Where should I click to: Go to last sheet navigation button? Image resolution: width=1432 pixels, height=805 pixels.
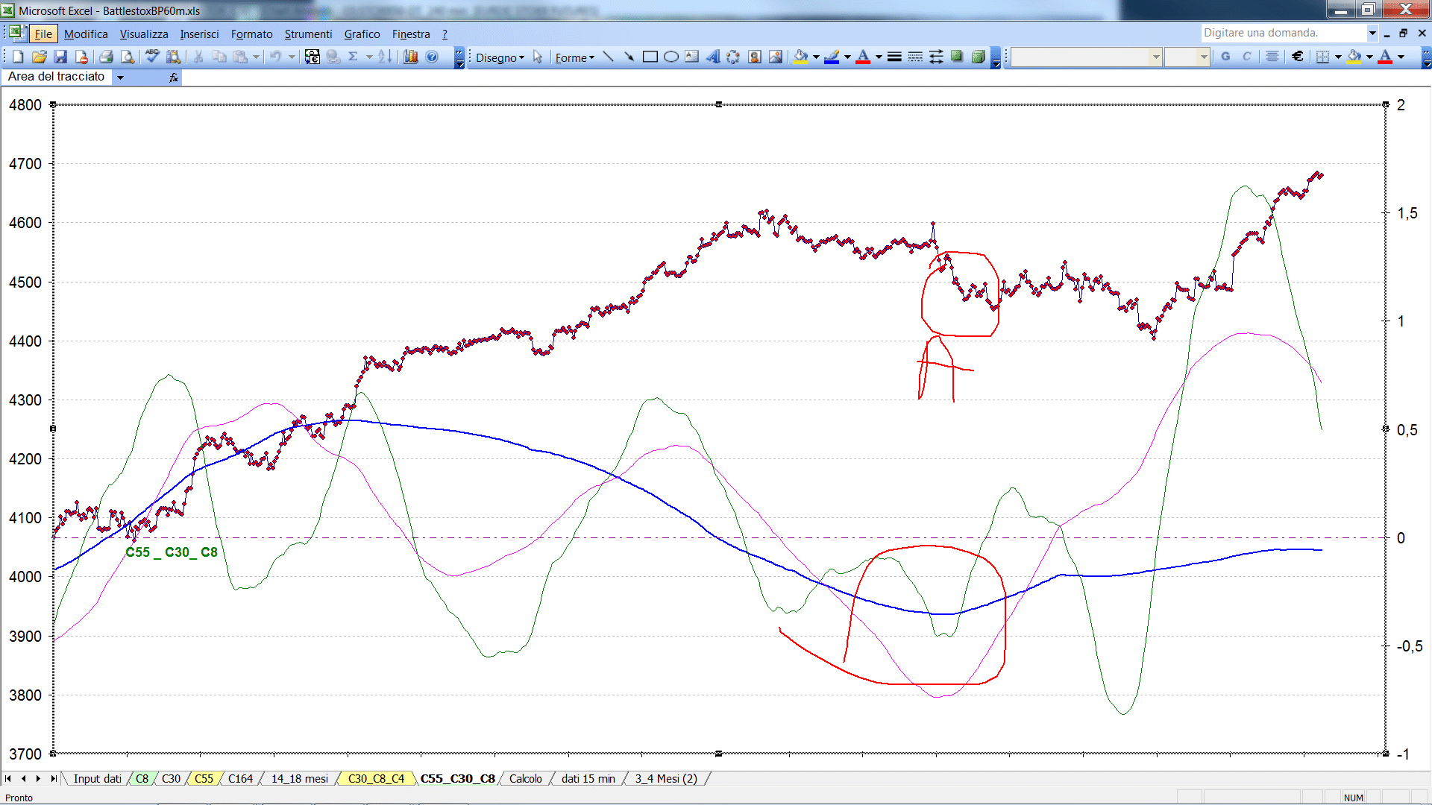[53, 779]
